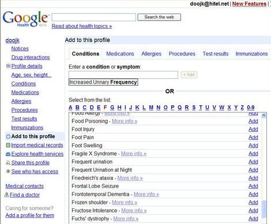Click the web search input field
The width and height of the screenshot is (271, 224).
tap(94, 17)
